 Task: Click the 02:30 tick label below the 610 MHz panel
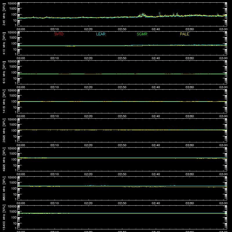[122, 87]
